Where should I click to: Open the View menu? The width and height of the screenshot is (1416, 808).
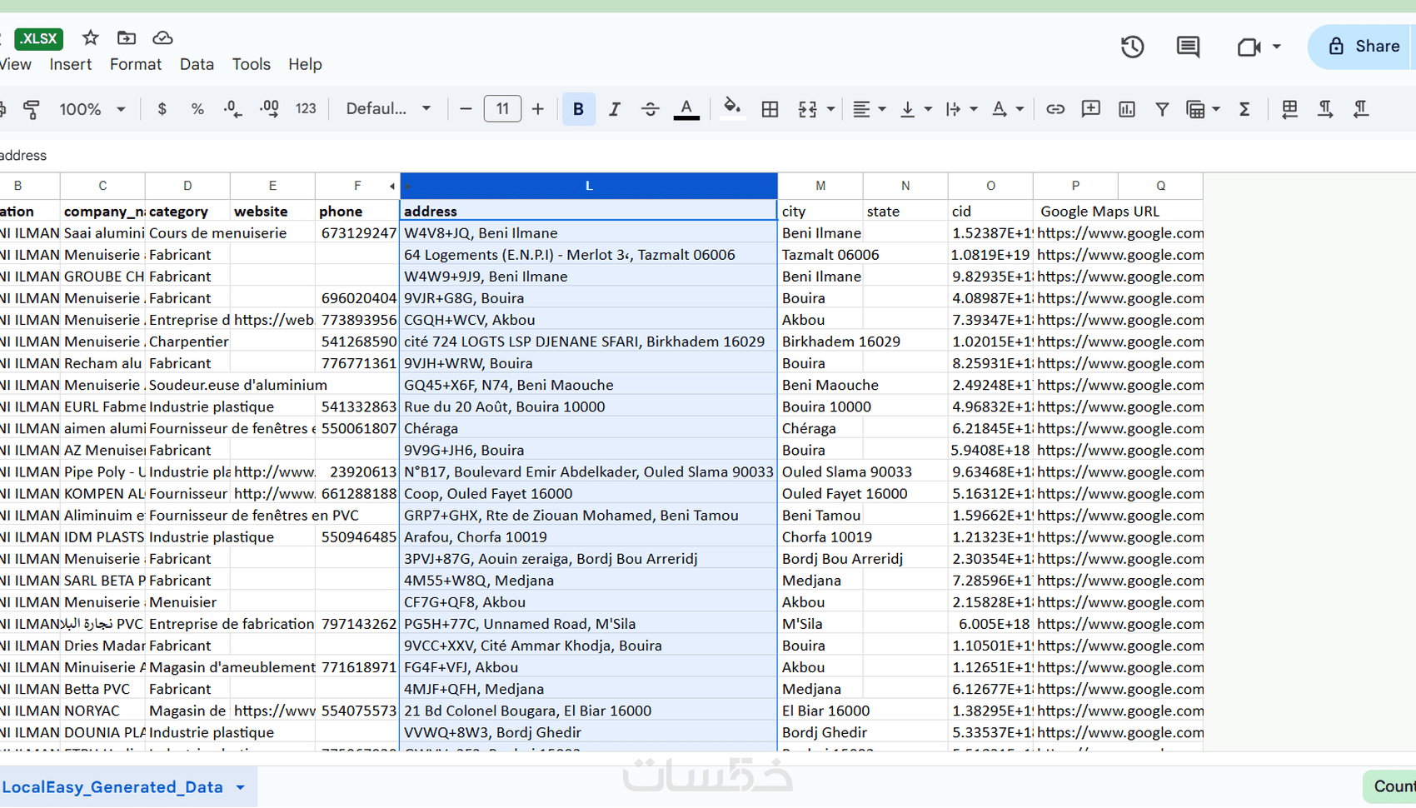15,64
